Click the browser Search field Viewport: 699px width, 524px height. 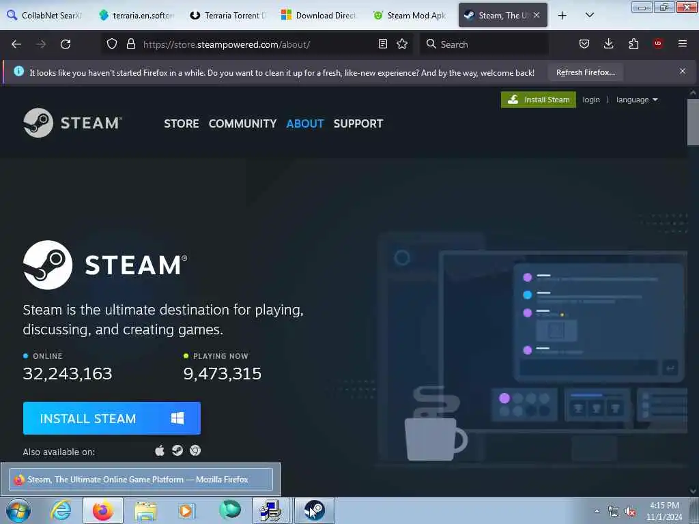click(x=485, y=44)
